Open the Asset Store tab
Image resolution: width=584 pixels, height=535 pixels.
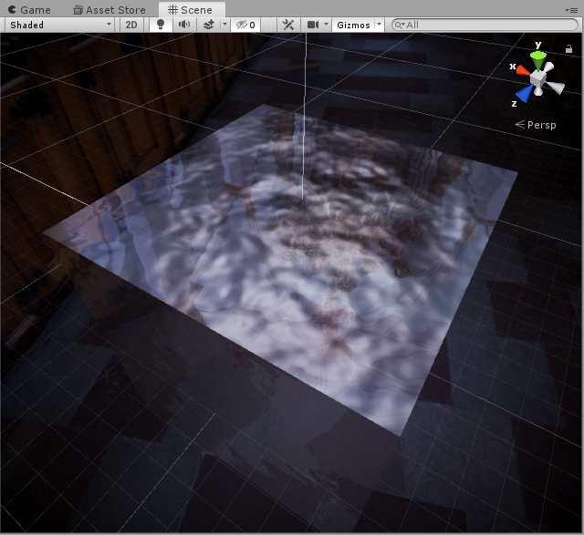pos(109,10)
